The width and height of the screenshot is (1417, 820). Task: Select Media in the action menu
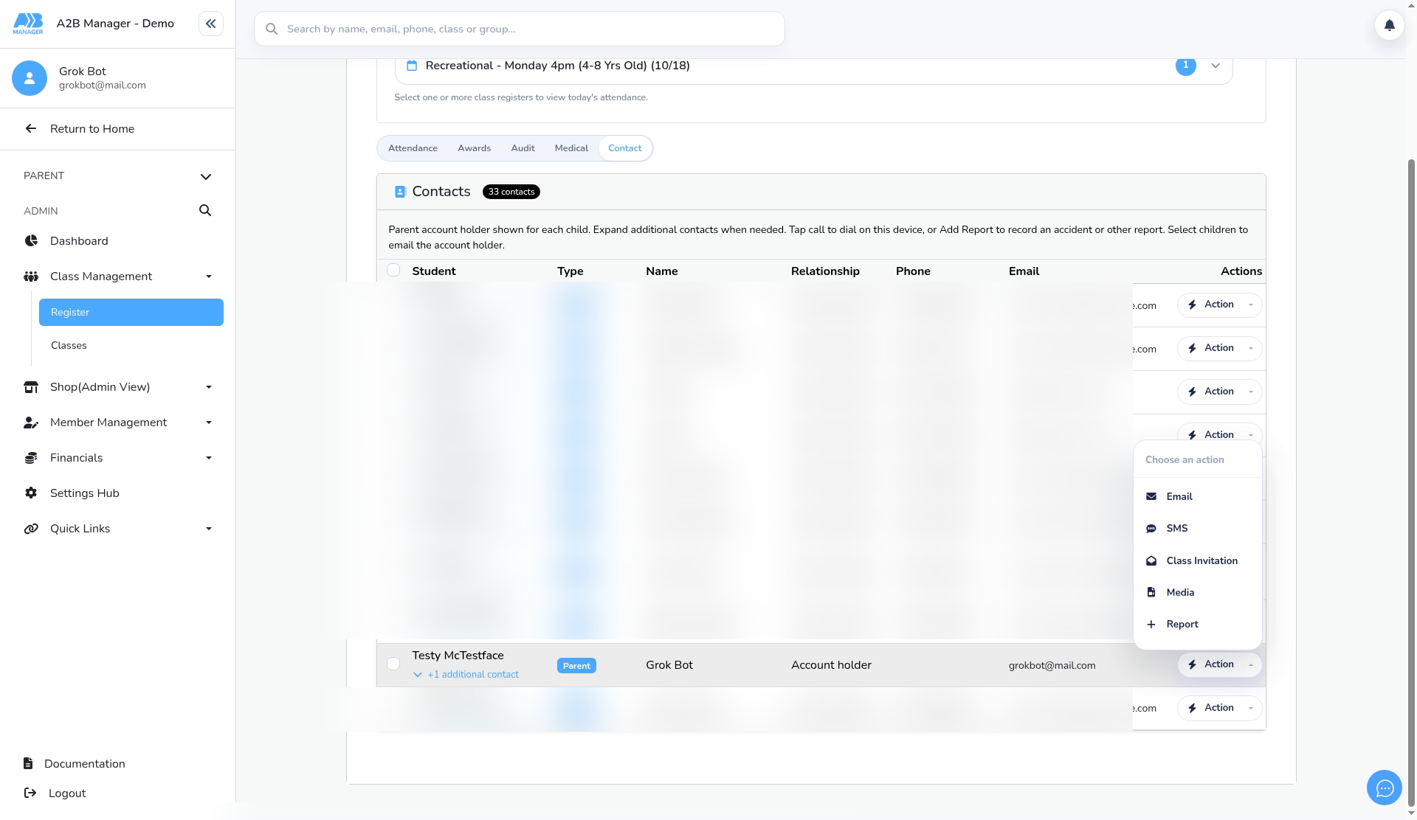coord(1197,592)
